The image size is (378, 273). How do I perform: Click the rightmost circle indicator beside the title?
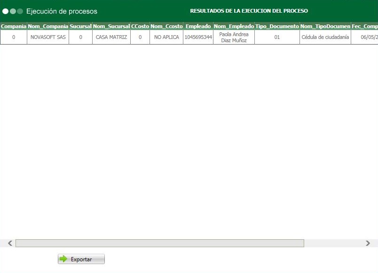pos(20,11)
